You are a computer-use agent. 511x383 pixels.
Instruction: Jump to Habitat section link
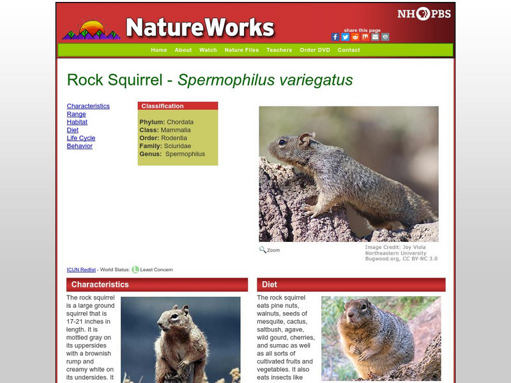[x=77, y=122]
